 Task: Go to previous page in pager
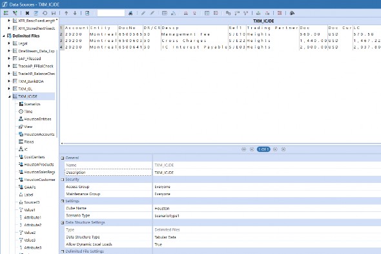point(252,149)
